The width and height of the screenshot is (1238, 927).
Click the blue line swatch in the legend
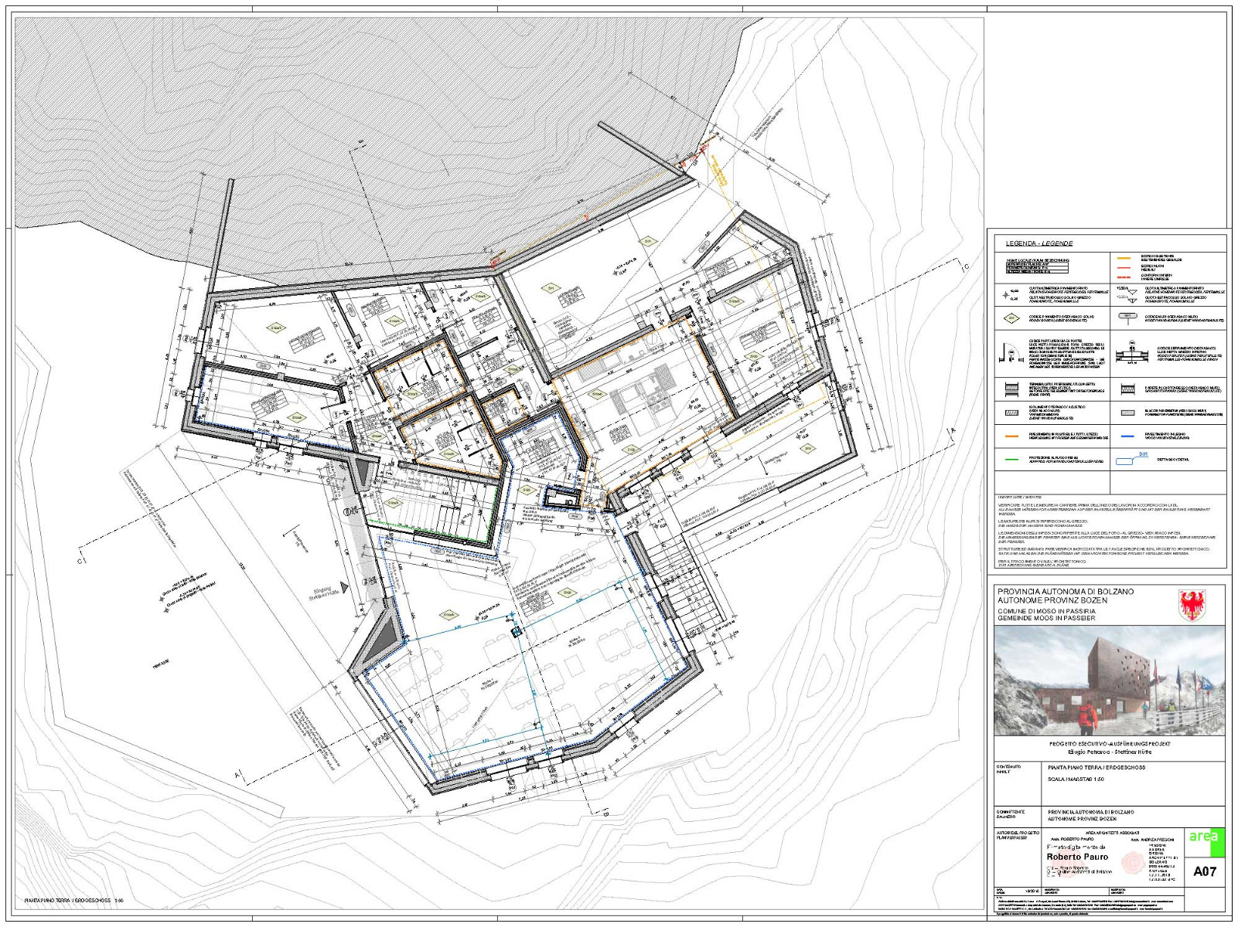point(1127,435)
